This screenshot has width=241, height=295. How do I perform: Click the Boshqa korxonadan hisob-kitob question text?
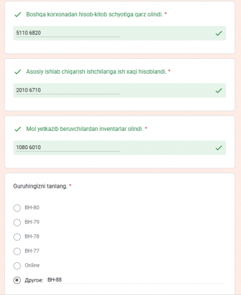95,14
